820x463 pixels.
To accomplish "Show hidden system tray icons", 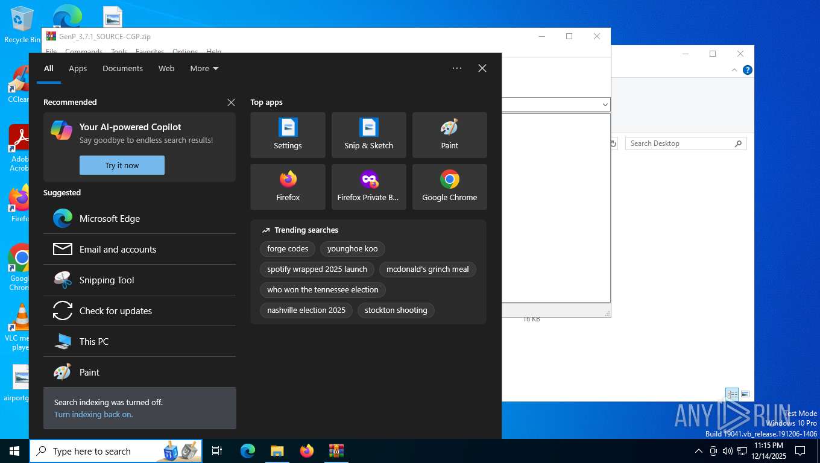I will tap(699, 451).
